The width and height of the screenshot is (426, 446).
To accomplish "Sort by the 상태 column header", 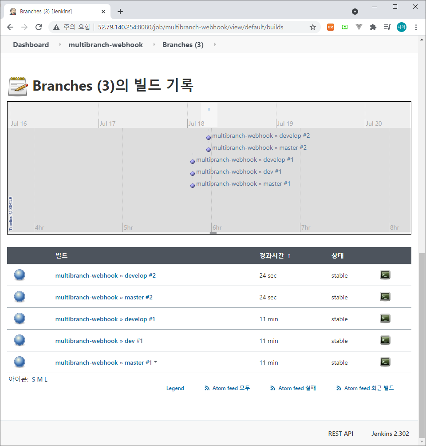I will pyautogui.click(x=338, y=256).
